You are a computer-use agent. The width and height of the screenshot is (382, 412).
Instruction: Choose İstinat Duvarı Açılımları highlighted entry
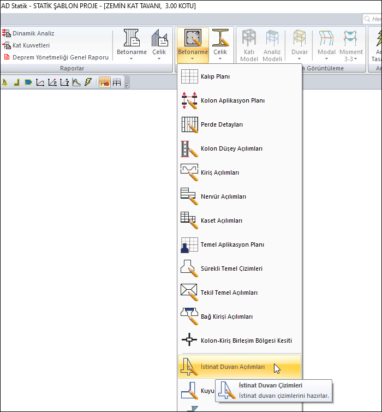click(x=240, y=367)
